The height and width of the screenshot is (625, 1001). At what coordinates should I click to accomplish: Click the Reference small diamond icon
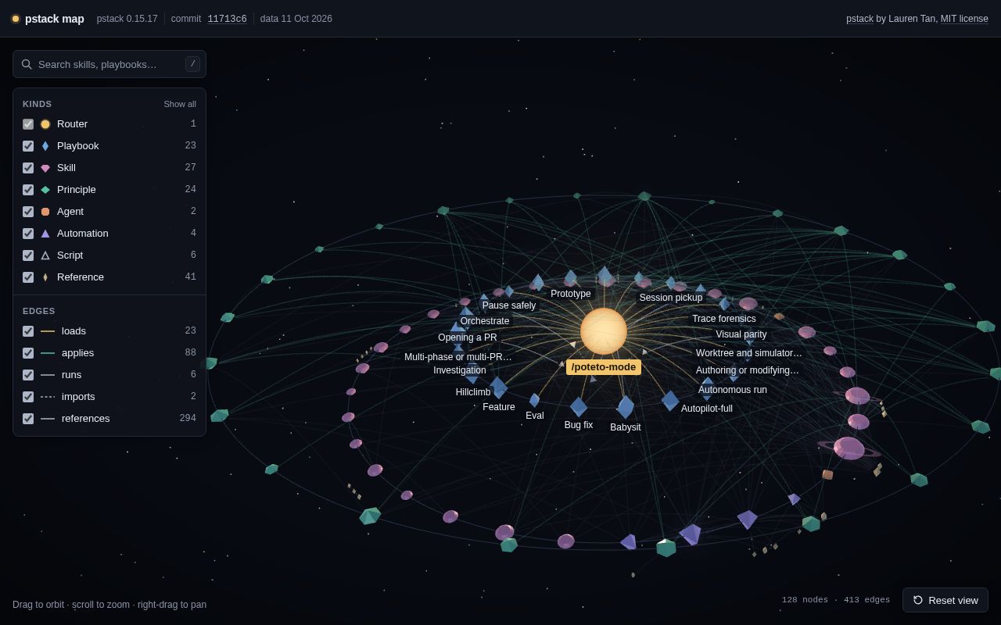coord(45,277)
